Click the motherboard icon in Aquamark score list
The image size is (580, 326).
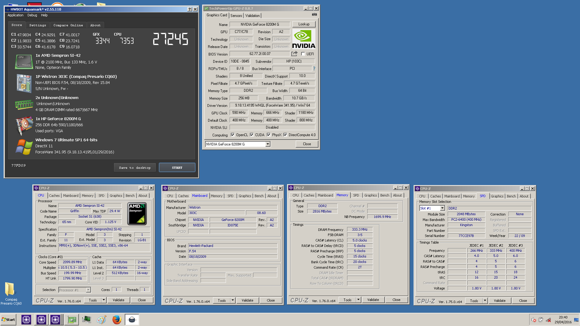(x=24, y=83)
